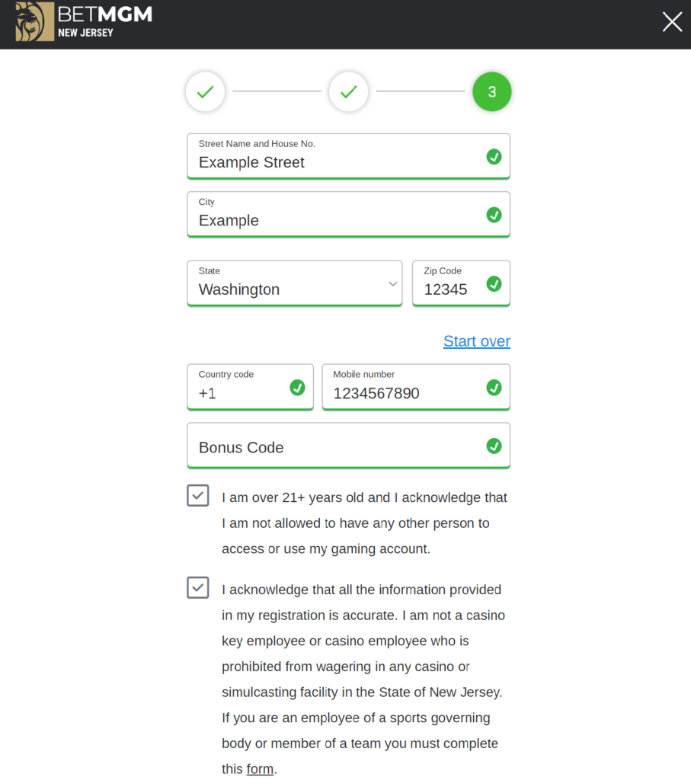The image size is (691, 780).
Task: Uncheck the over 21+ years acknowledgment
Action: 198,496
